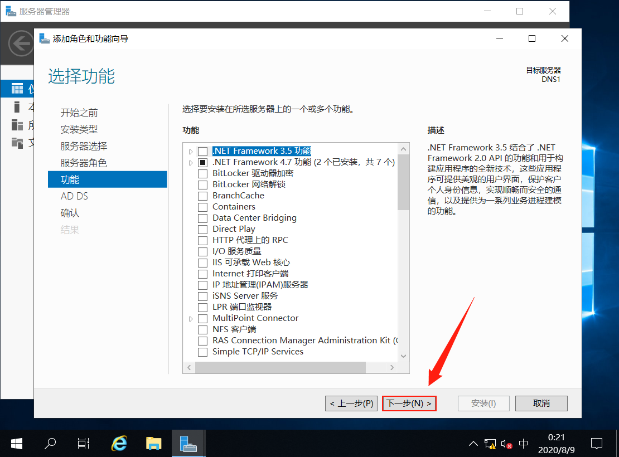Viewport: 619px width, 457px height.
Task: Open the notification center icon
Action: [x=597, y=444]
